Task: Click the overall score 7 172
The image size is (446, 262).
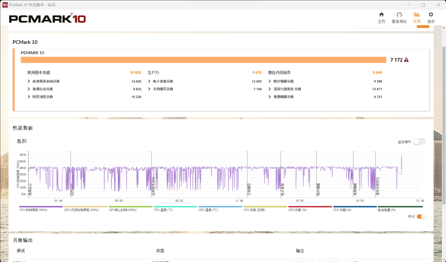Action: (396, 60)
